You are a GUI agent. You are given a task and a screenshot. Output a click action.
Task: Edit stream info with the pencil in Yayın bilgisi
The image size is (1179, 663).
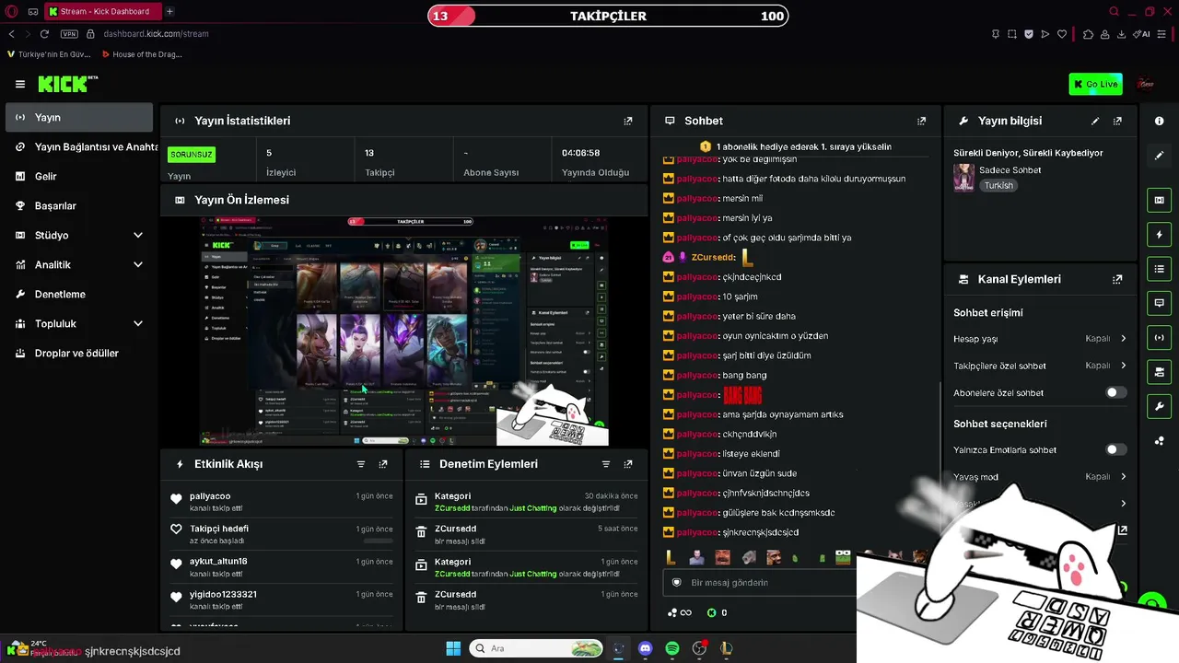tap(1095, 121)
